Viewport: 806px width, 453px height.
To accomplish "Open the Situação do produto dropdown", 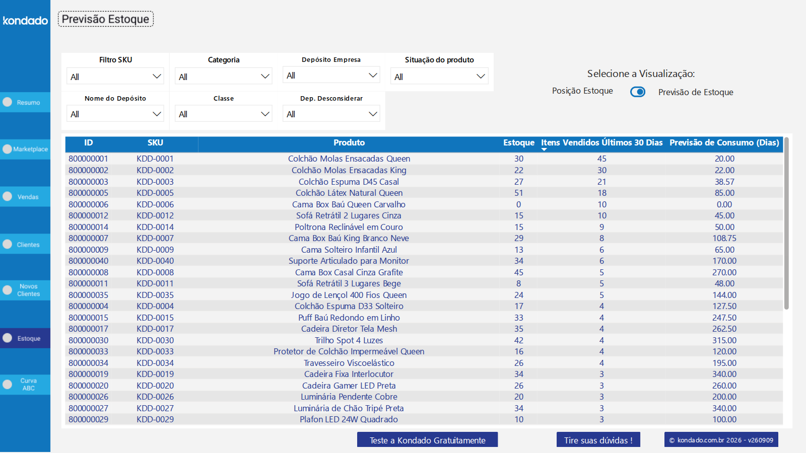I will click(x=439, y=77).
